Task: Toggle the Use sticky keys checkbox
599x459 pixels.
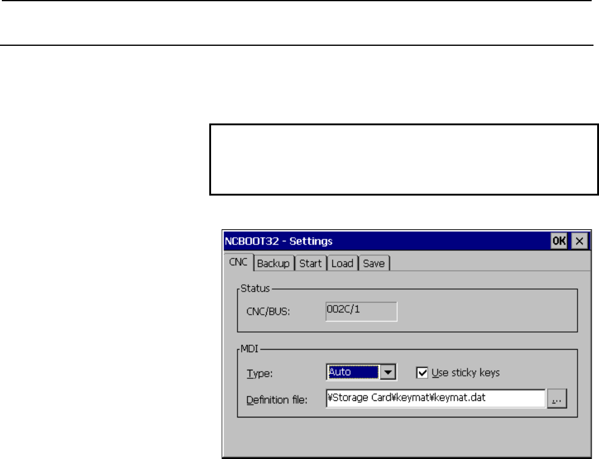Action: [x=422, y=373]
